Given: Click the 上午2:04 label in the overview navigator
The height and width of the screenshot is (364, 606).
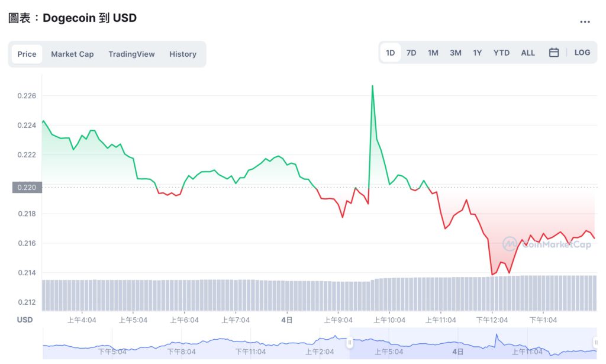Looking at the screenshot, I should pos(320,352).
